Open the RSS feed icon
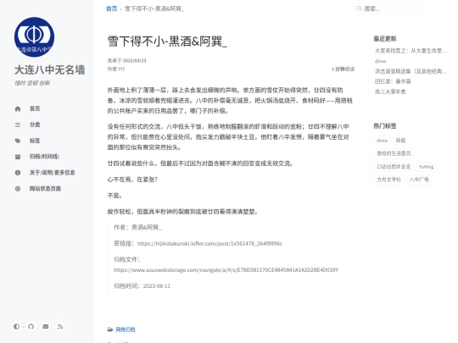 (x=60, y=326)
